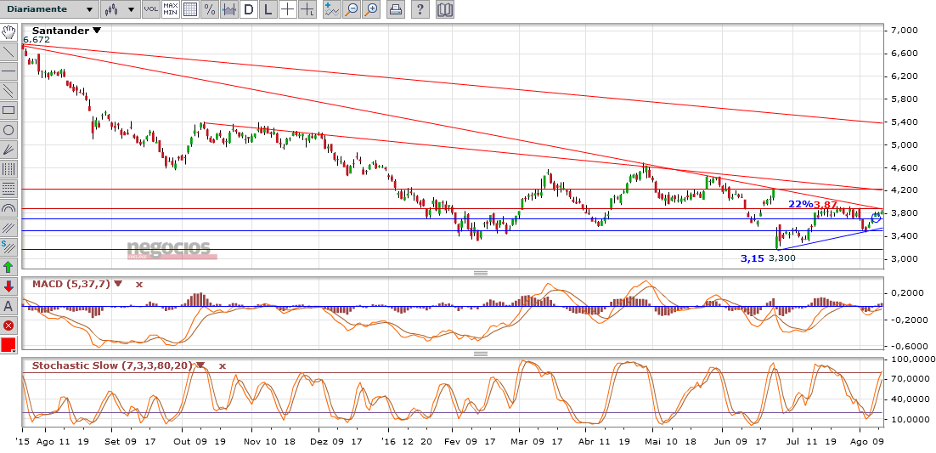The width and height of the screenshot is (936, 453).
Task: Toggle MAX MIN markers on chart
Action: 170,10
